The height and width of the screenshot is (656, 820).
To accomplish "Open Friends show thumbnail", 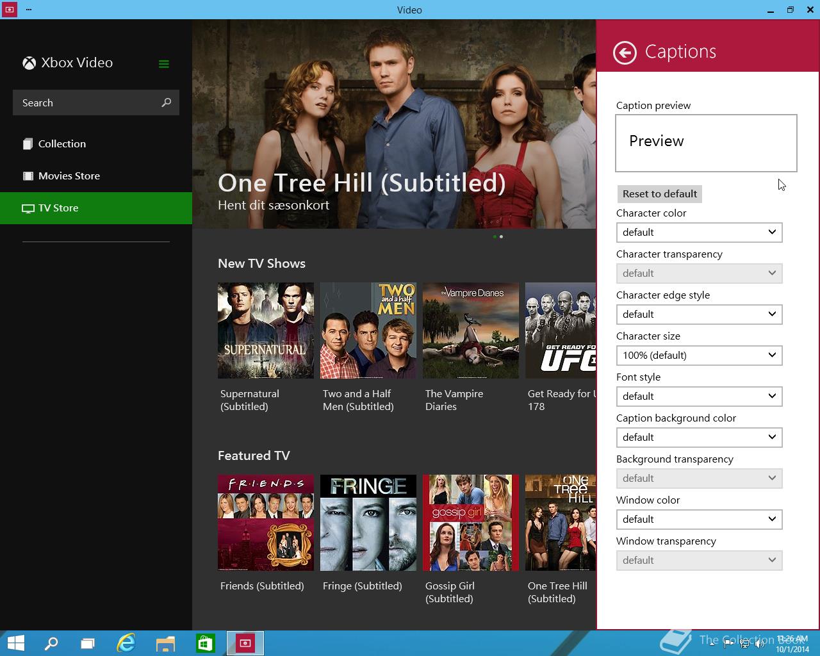I will click(x=266, y=523).
